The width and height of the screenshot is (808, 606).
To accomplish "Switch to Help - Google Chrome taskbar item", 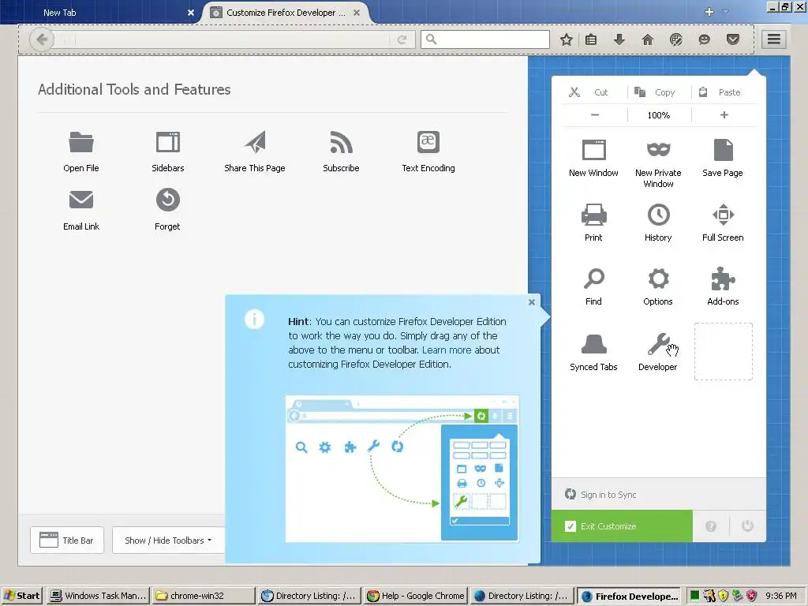I will pyautogui.click(x=415, y=596).
